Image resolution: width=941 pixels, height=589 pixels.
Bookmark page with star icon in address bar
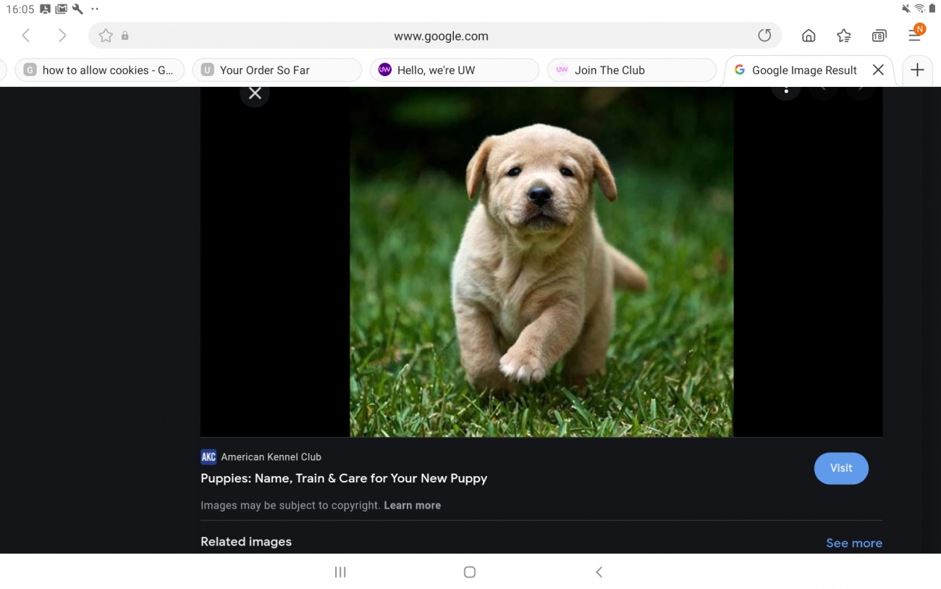106,35
